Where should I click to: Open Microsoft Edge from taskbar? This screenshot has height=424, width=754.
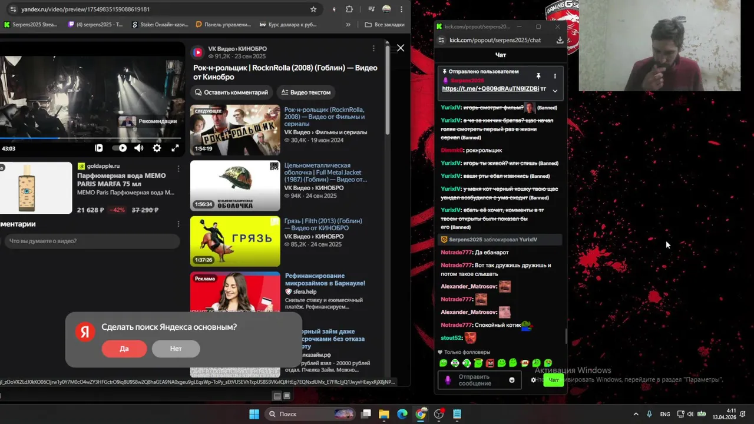pos(402,414)
